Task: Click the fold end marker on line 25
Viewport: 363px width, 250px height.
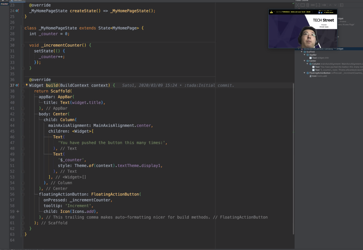Action: click(23, 16)
